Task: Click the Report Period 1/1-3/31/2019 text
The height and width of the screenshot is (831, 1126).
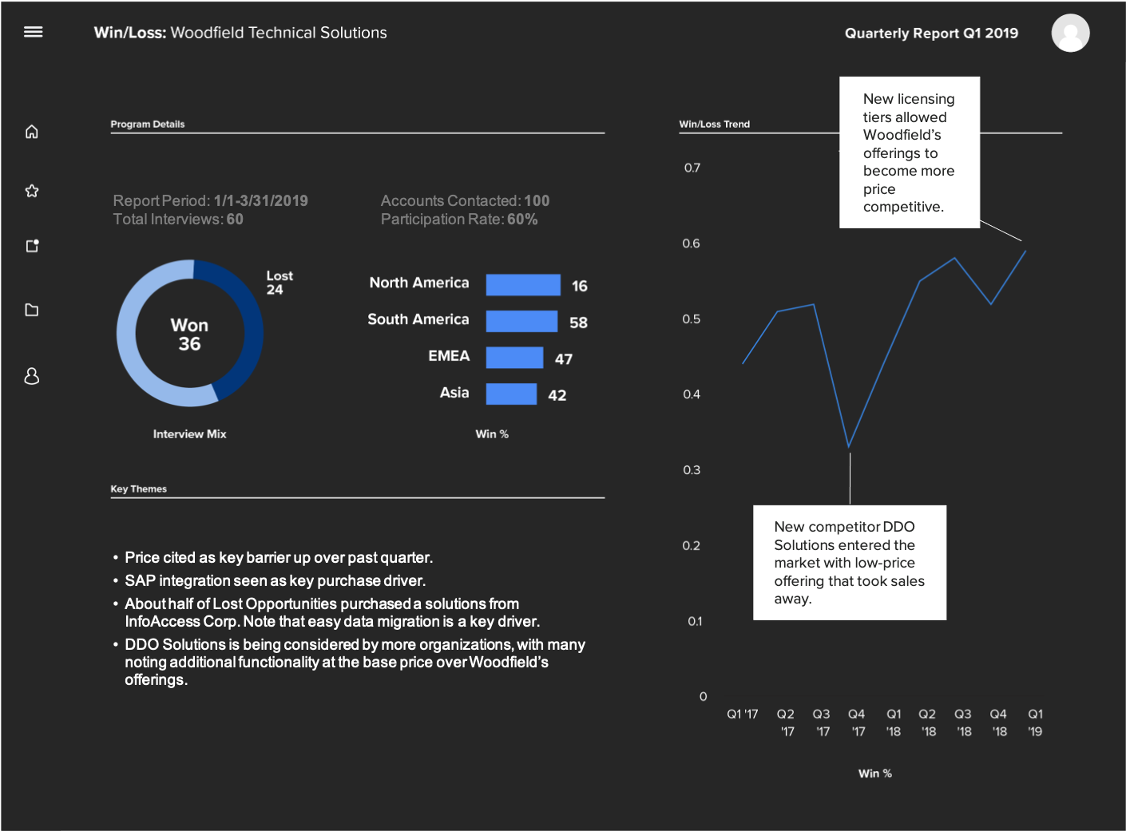Action: click(211, 200)
